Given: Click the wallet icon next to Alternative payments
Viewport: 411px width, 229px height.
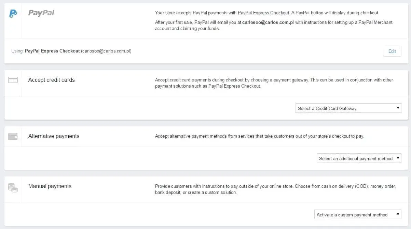Looking at the screenshot, I should click(x=13, y=136).
